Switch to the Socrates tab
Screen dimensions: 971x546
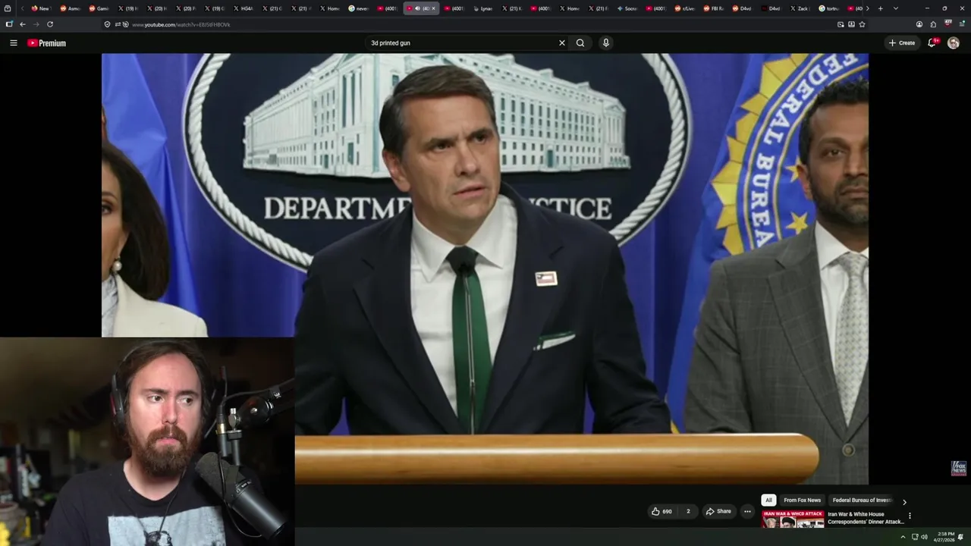(x=627, y=8)
